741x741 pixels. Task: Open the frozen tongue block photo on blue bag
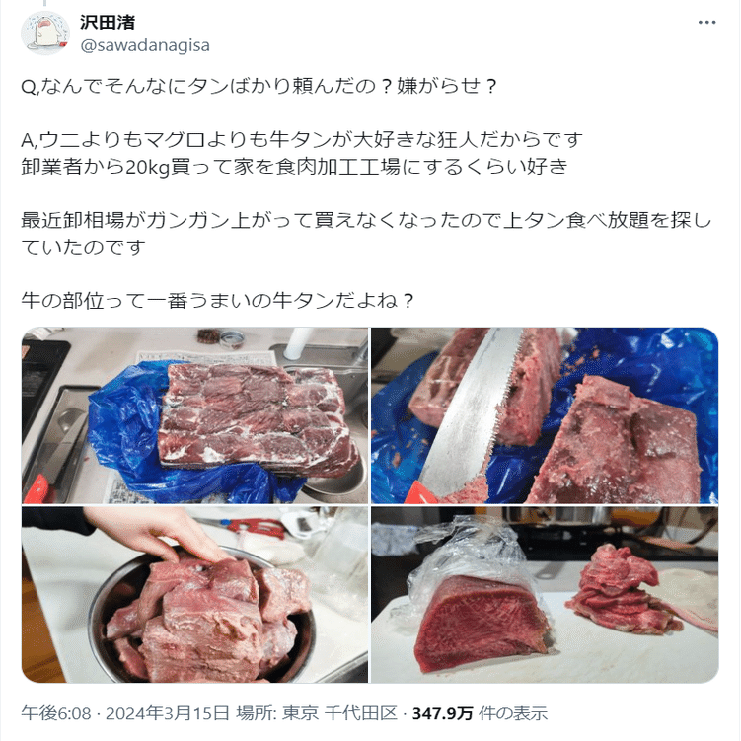pos(194,415)
